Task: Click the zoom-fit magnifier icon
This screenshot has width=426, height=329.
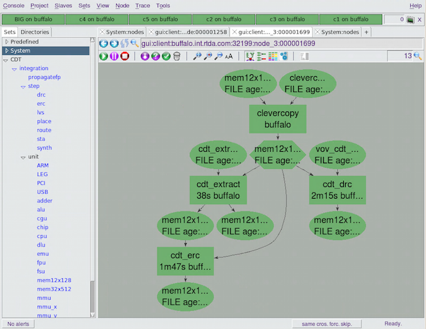Action: click(197, 56)
